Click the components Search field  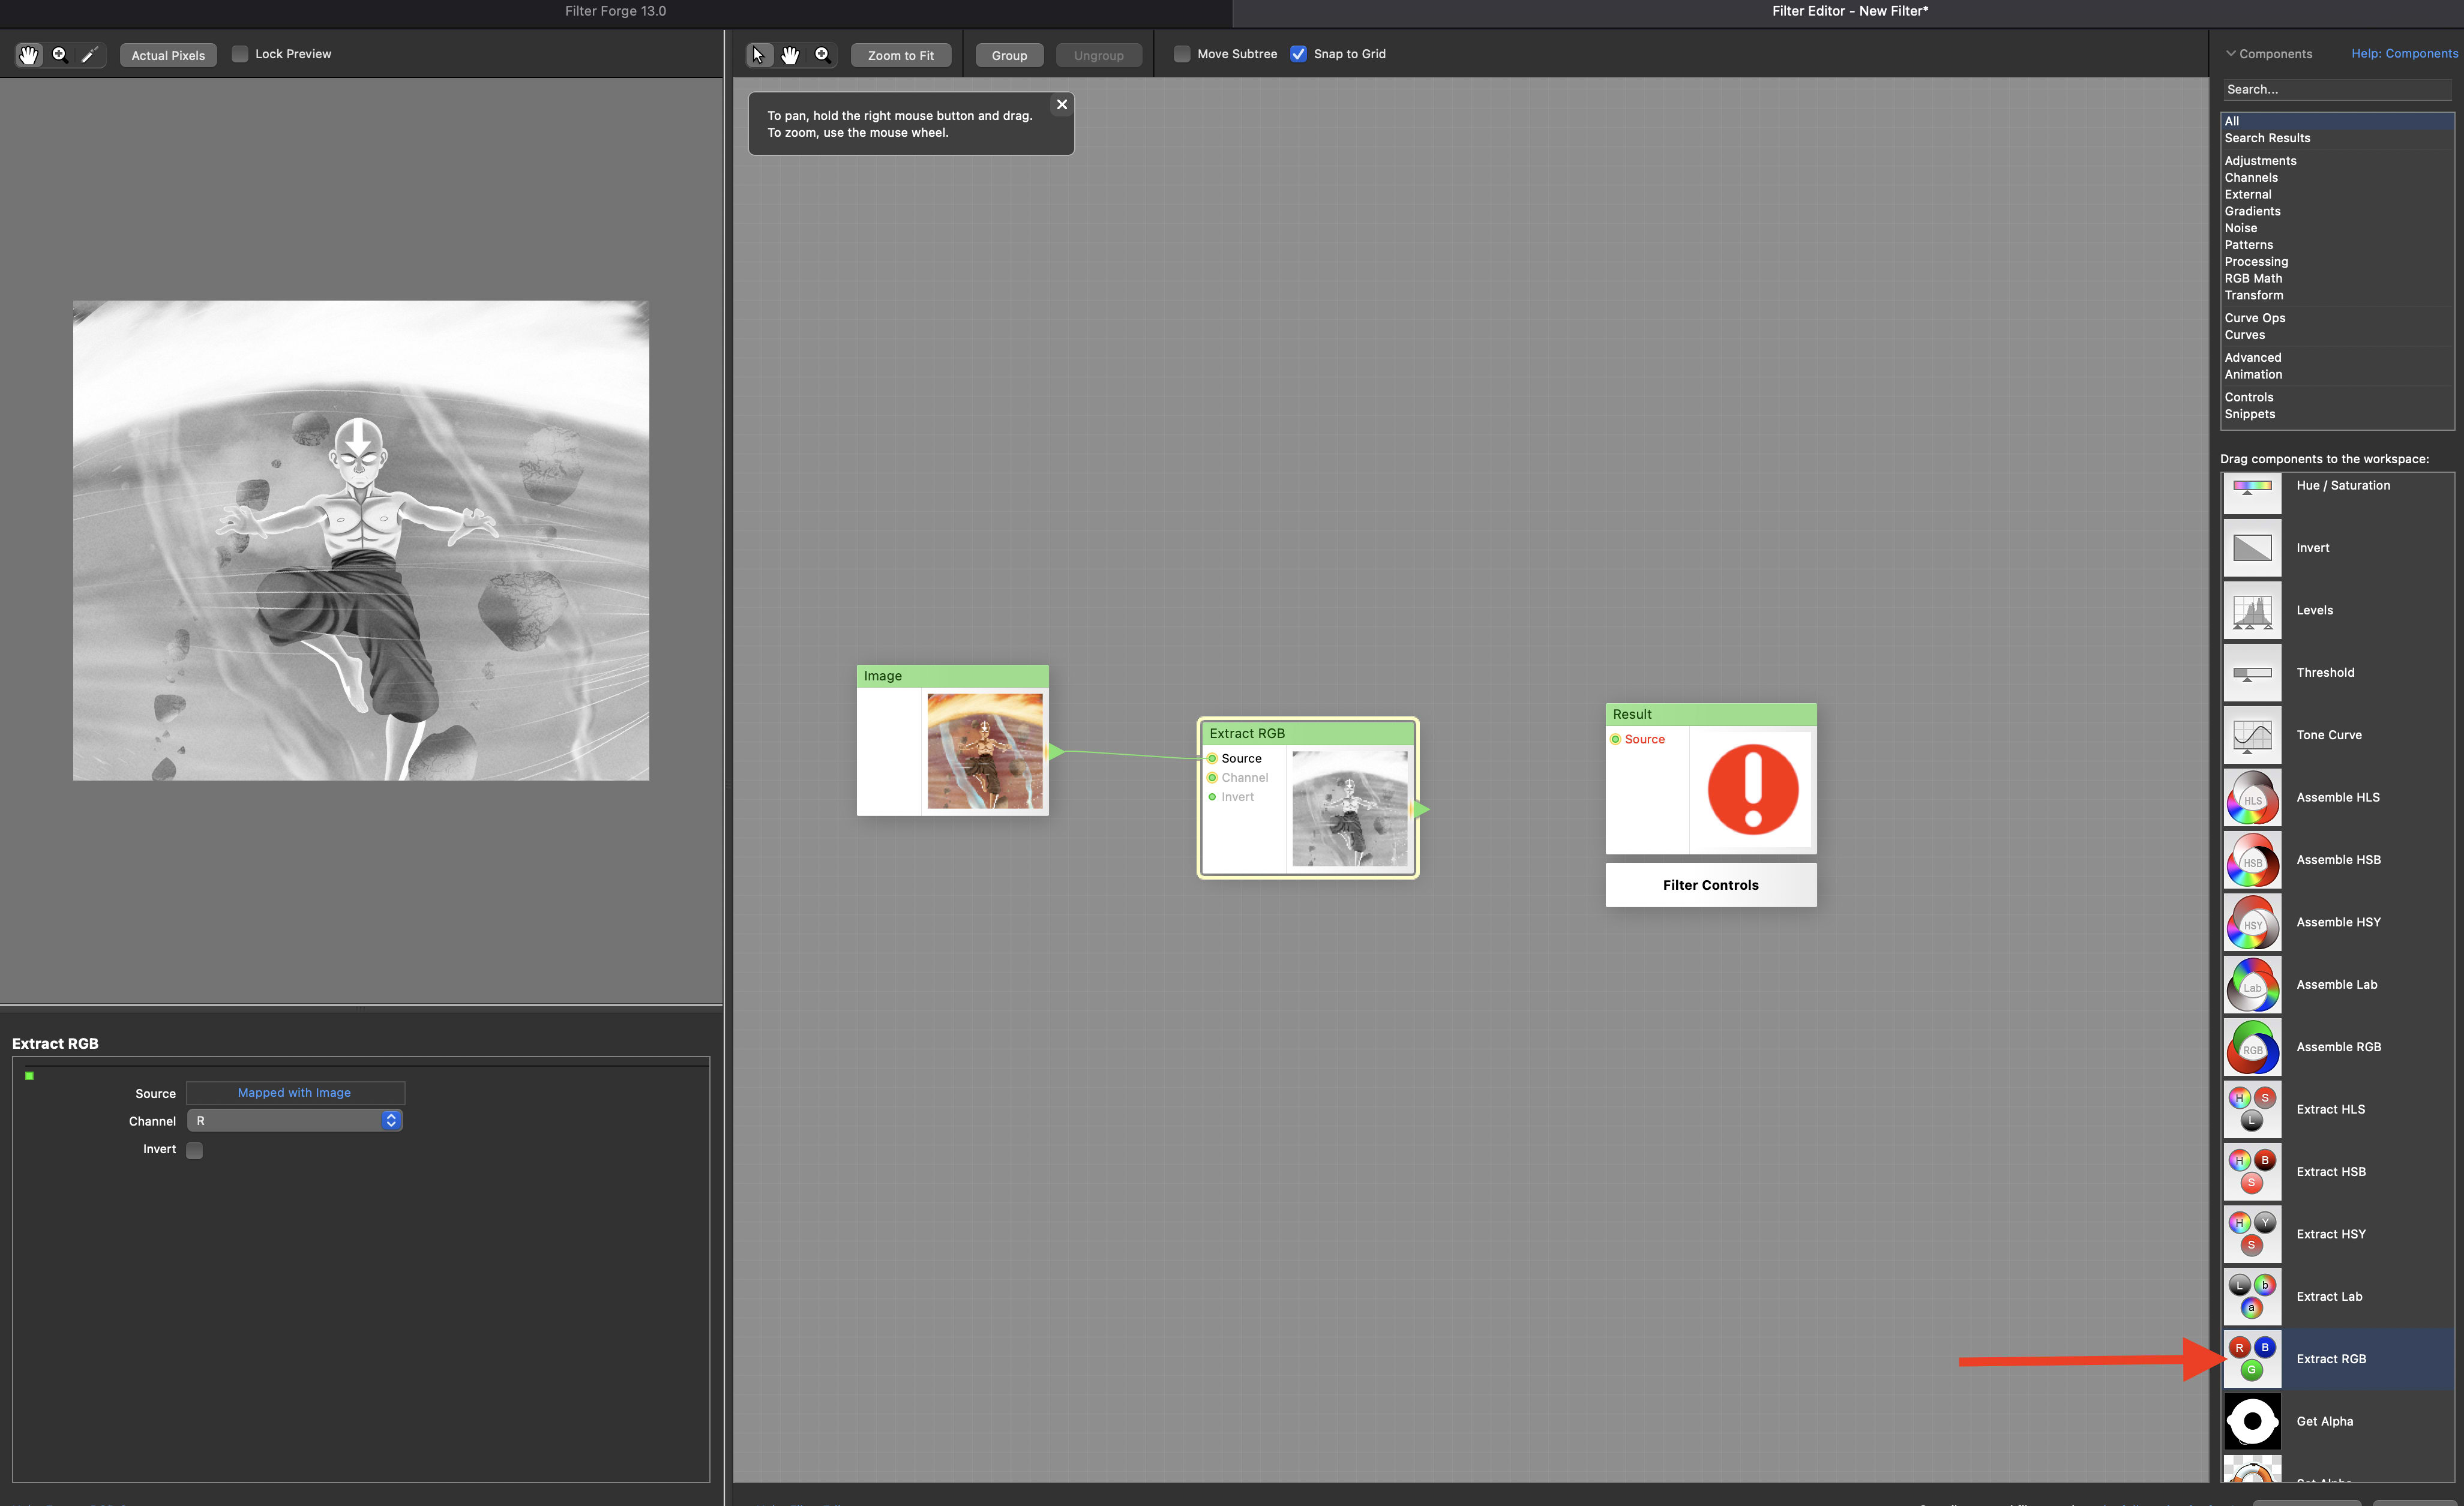(2337, 89)
